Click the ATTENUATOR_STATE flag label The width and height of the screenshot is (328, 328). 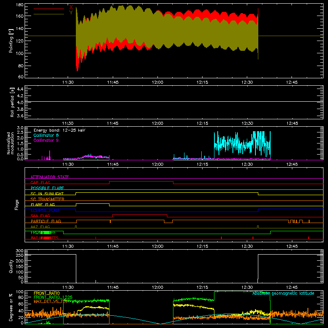click(x=50, y=177)
